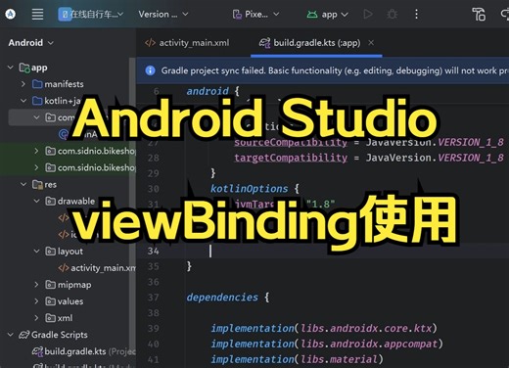Screen dimensions: 509x368
Task: Open activity_main.xml in project tree
Action: tap(97, 268)
